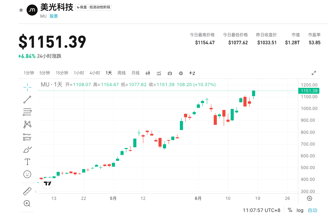
Task: Select the brush drawing tool
Action: (x=27, y=149)
